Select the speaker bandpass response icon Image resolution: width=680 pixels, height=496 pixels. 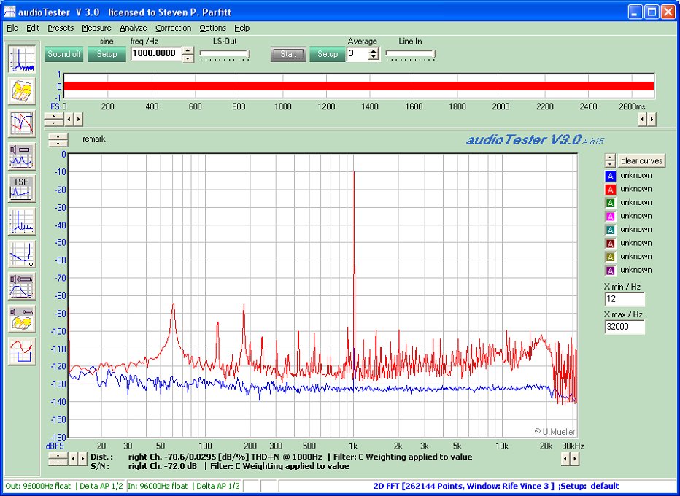pos(22,286)
